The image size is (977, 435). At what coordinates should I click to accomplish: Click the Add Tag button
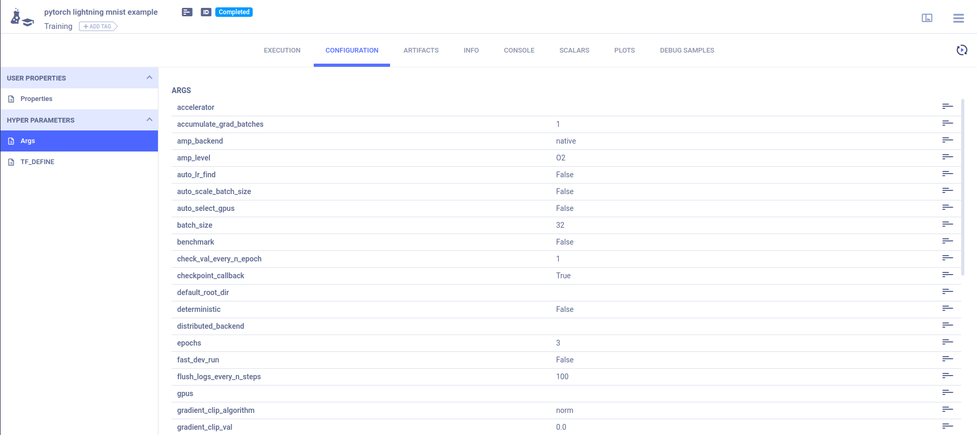98,26
